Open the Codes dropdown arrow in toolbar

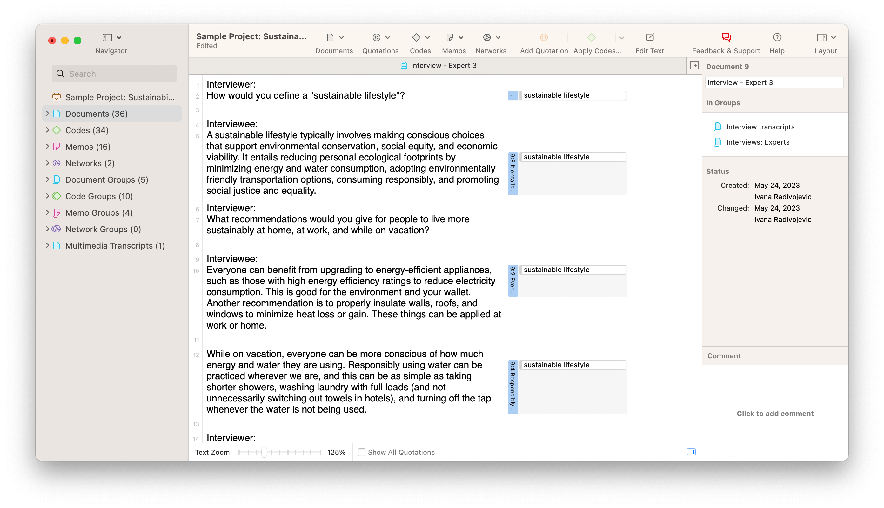(427, 38)
